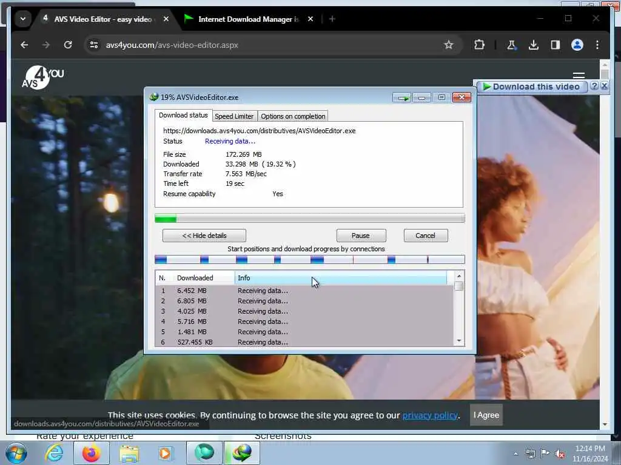
Task: Show hidden tray icons arrow
Action: pos(515,454)
